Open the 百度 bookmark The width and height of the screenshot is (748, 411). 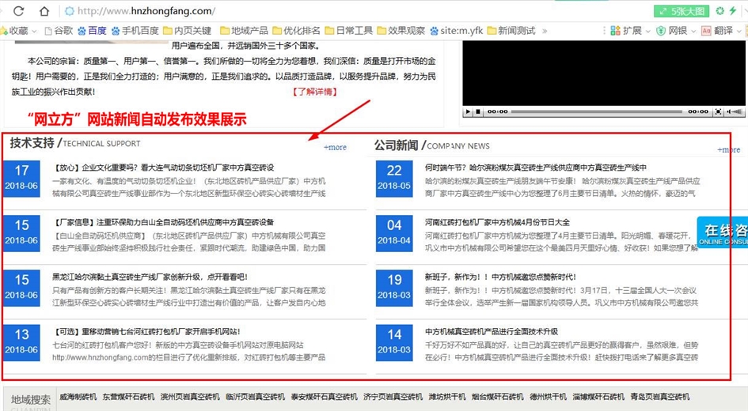[x=92, y=31]
